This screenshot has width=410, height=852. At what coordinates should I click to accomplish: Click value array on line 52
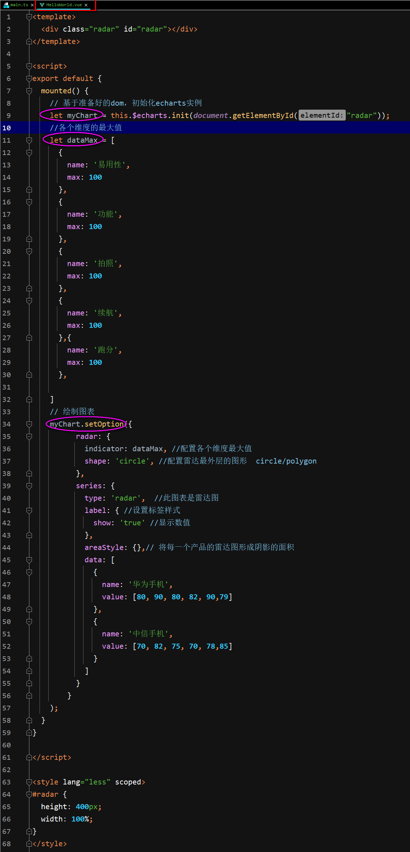click(183, 646)
